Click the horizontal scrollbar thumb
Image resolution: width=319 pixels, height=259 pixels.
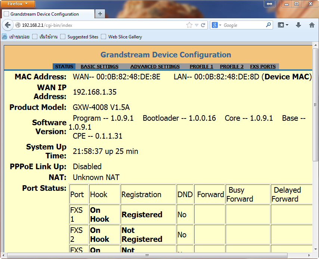[147, 255]
